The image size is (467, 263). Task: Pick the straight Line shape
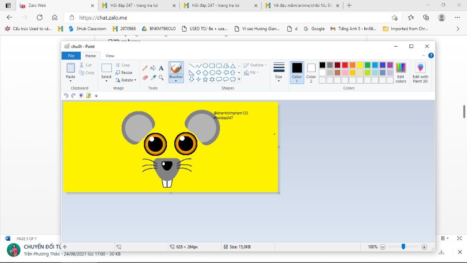[192, 66]
